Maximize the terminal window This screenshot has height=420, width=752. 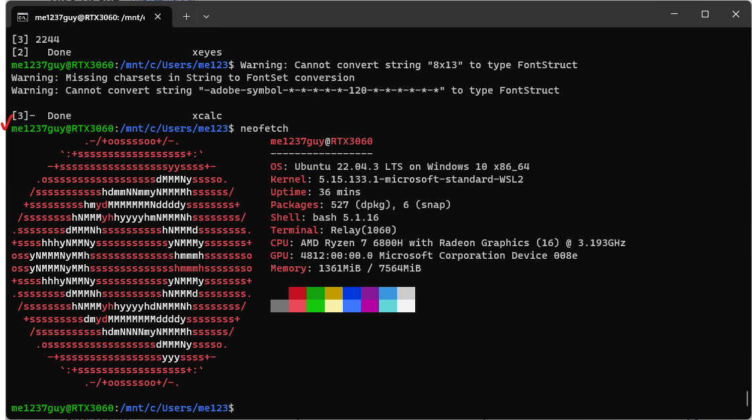click(x=705, y=14)
